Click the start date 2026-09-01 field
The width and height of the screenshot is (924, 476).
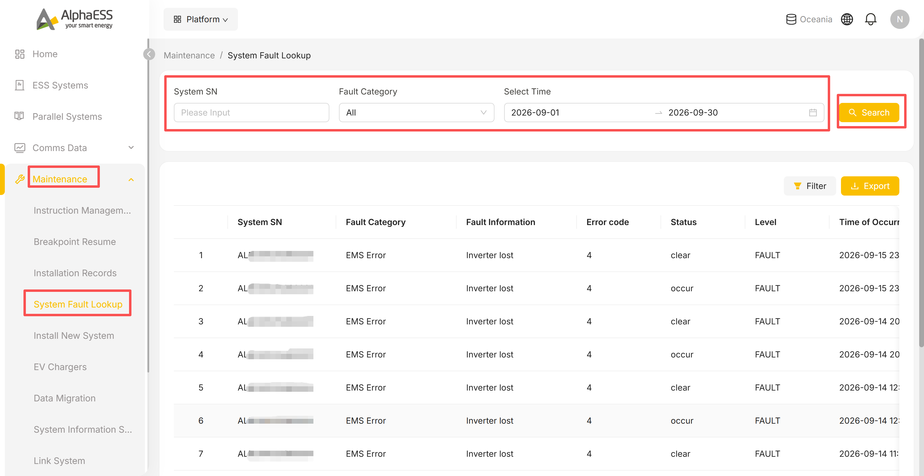535,113
